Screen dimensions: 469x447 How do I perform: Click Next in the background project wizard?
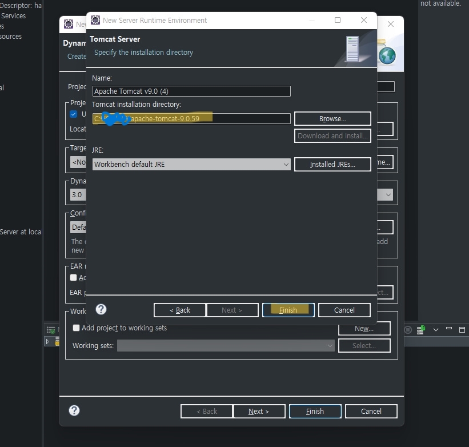pyautogui.click(x=259, y=412)
